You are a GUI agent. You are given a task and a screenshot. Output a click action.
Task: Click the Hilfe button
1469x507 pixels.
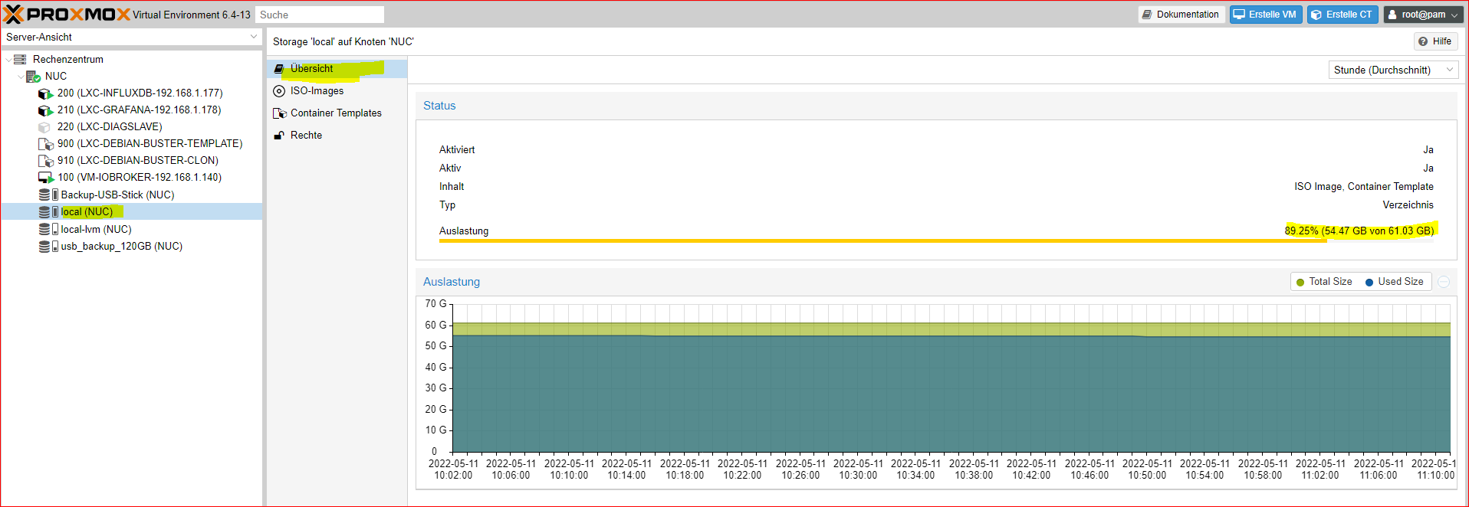(1435, 41)
